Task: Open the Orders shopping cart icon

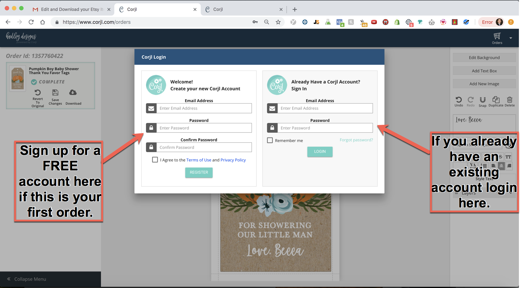Action: 497,36
